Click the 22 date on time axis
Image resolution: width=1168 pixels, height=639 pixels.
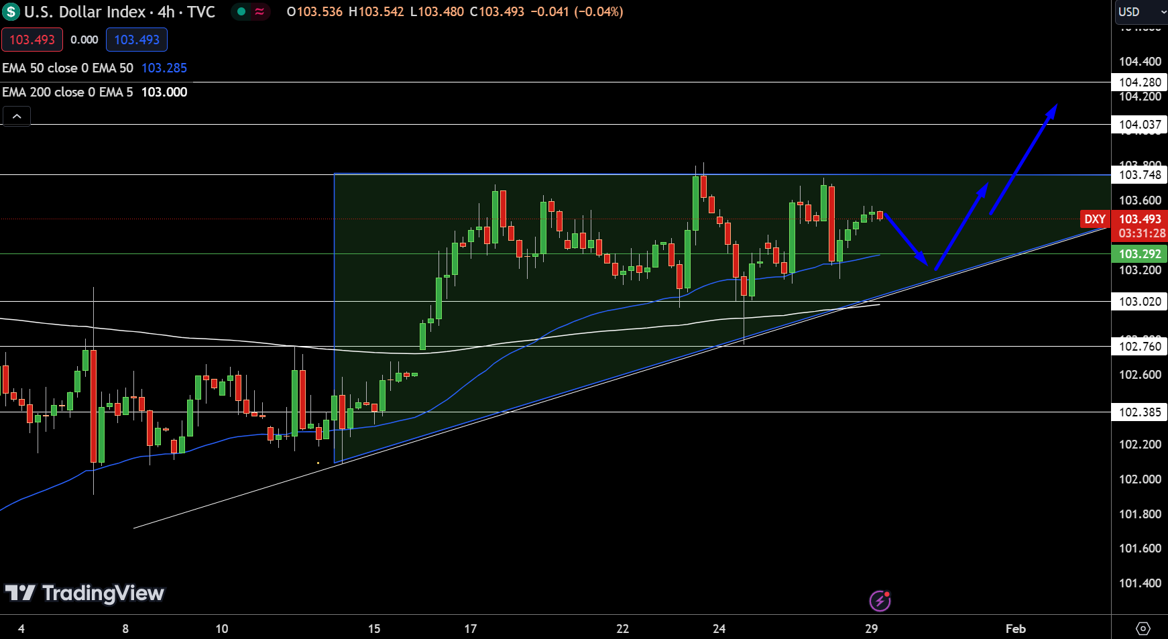click(623, 628)
